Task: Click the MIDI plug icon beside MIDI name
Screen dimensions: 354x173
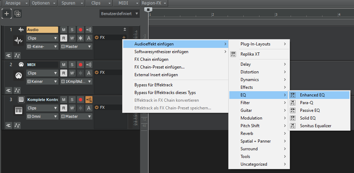Action: click(x=21, y=65)
